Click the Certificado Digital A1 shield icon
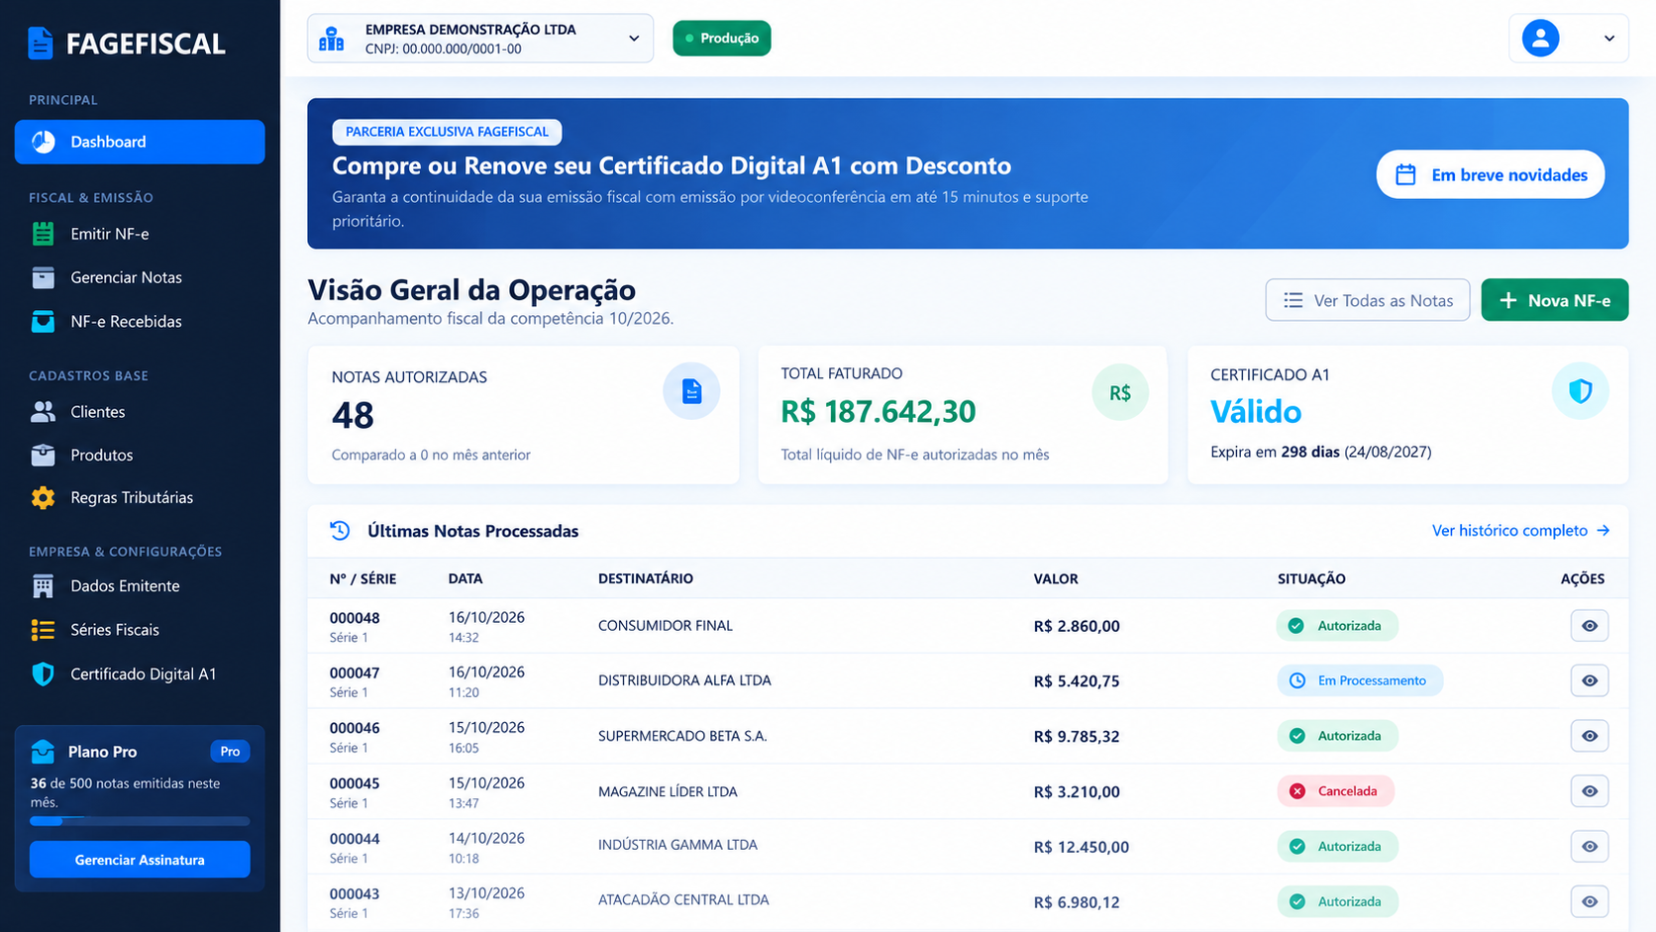Screen dimensions: 1656x932 pos(43,673)
